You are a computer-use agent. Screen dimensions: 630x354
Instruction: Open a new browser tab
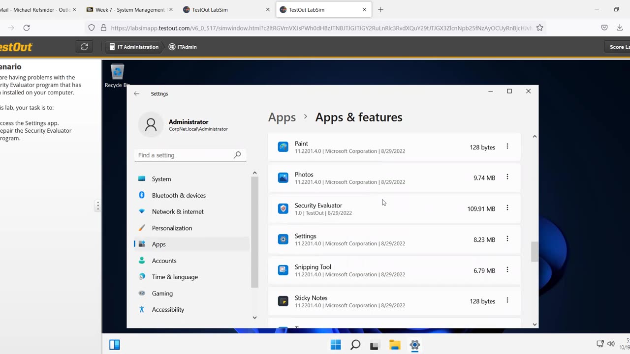(x=380, y=9)
